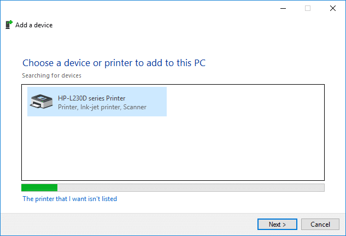The width and height of the screenshot is (346, 236).
Task: Click the green filled part of progress bar
Action: pyautogui.click(x=39, y=187)
